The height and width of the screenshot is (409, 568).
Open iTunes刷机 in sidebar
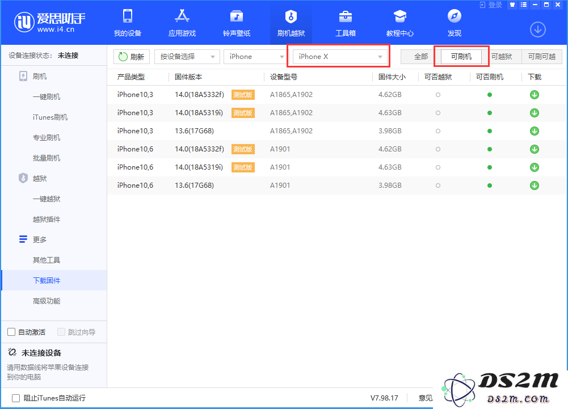[x=50, y=117]
